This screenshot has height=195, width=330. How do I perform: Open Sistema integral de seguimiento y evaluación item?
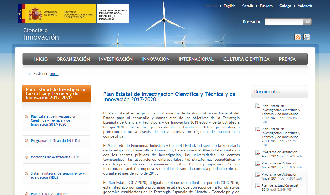click(x=58, y=176)
